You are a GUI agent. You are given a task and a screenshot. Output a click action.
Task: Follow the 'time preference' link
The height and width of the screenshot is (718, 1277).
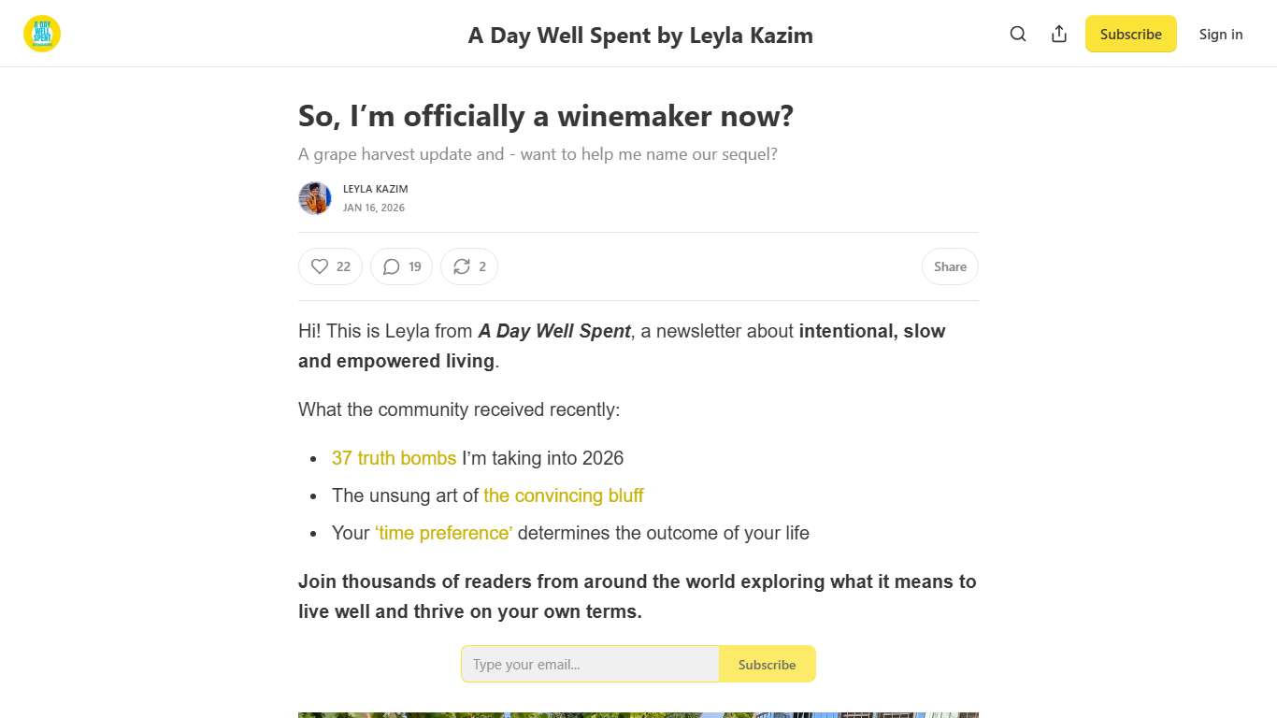pos(444,533)
